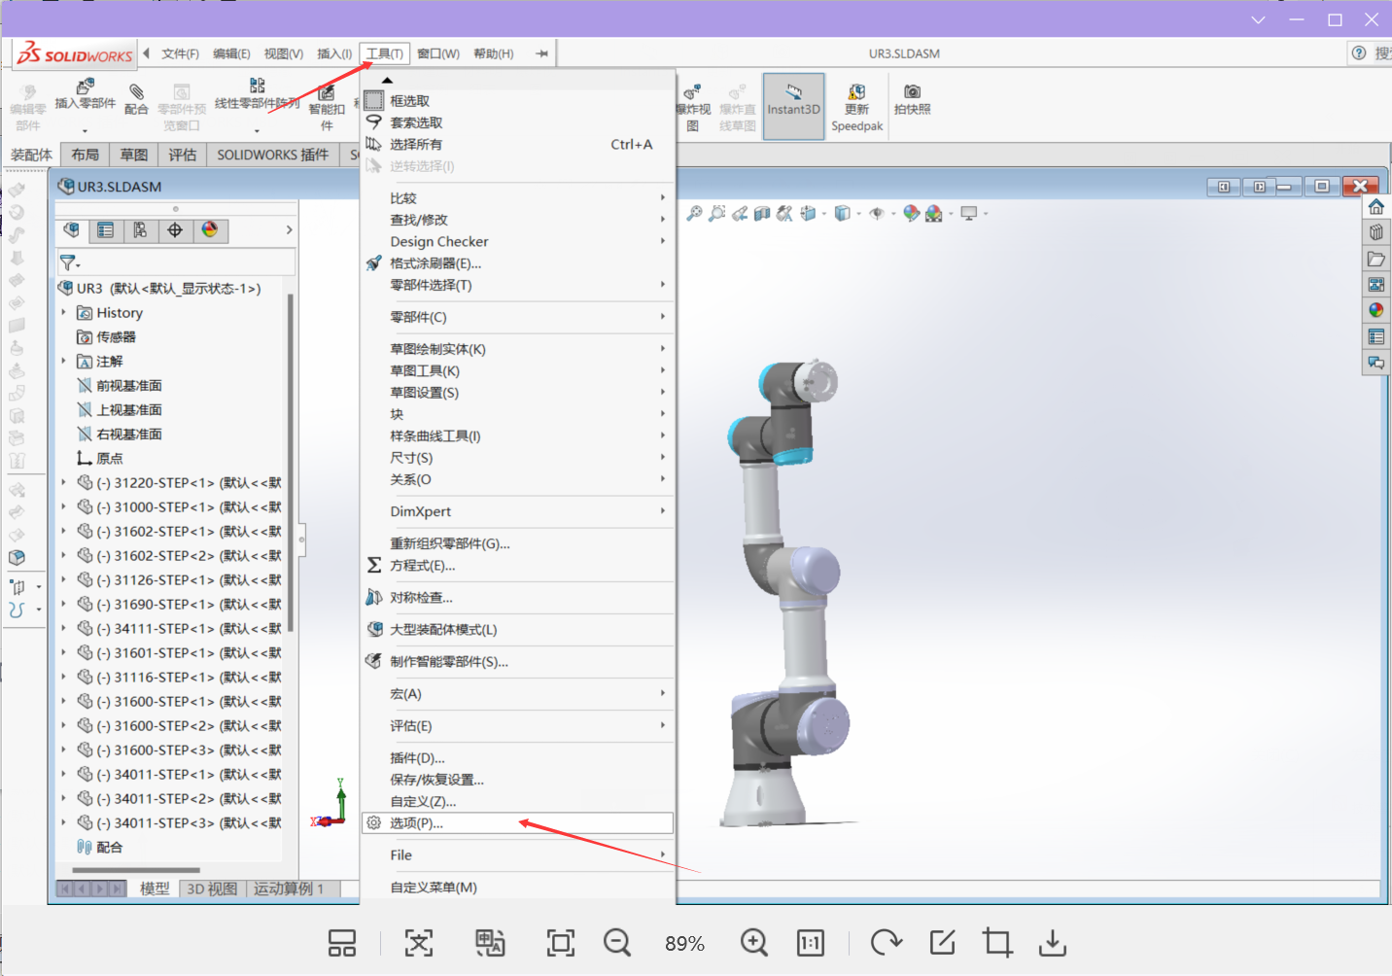Viewport: 1392px width, 976px height.
Task: Click the Previous View icon
Action: 740,213
